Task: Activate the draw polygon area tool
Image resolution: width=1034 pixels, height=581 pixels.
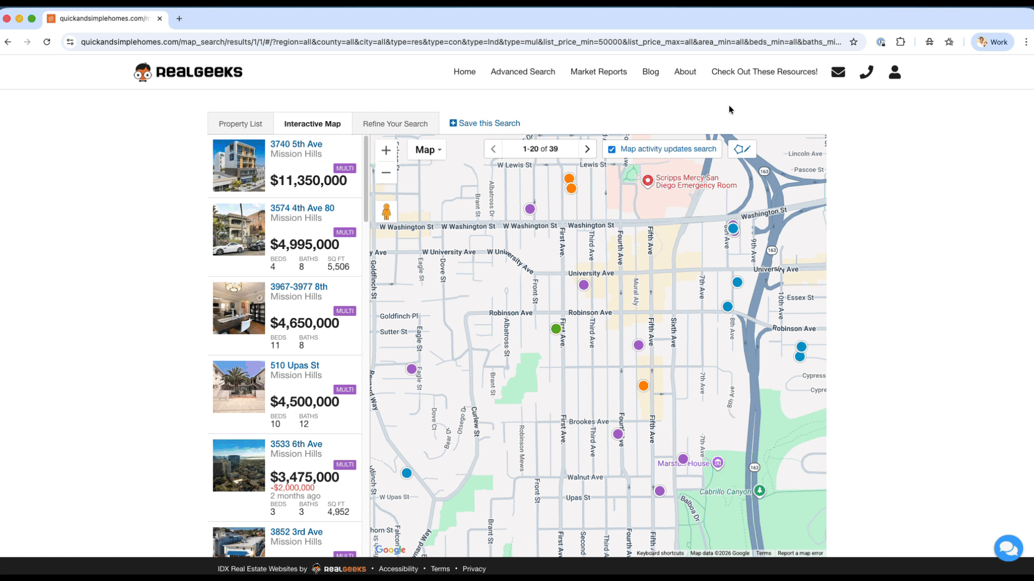Action: pyautogui.click(x=742, y=149)
